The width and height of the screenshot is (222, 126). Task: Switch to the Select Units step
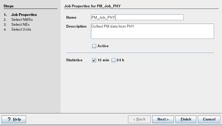point(21,29)
